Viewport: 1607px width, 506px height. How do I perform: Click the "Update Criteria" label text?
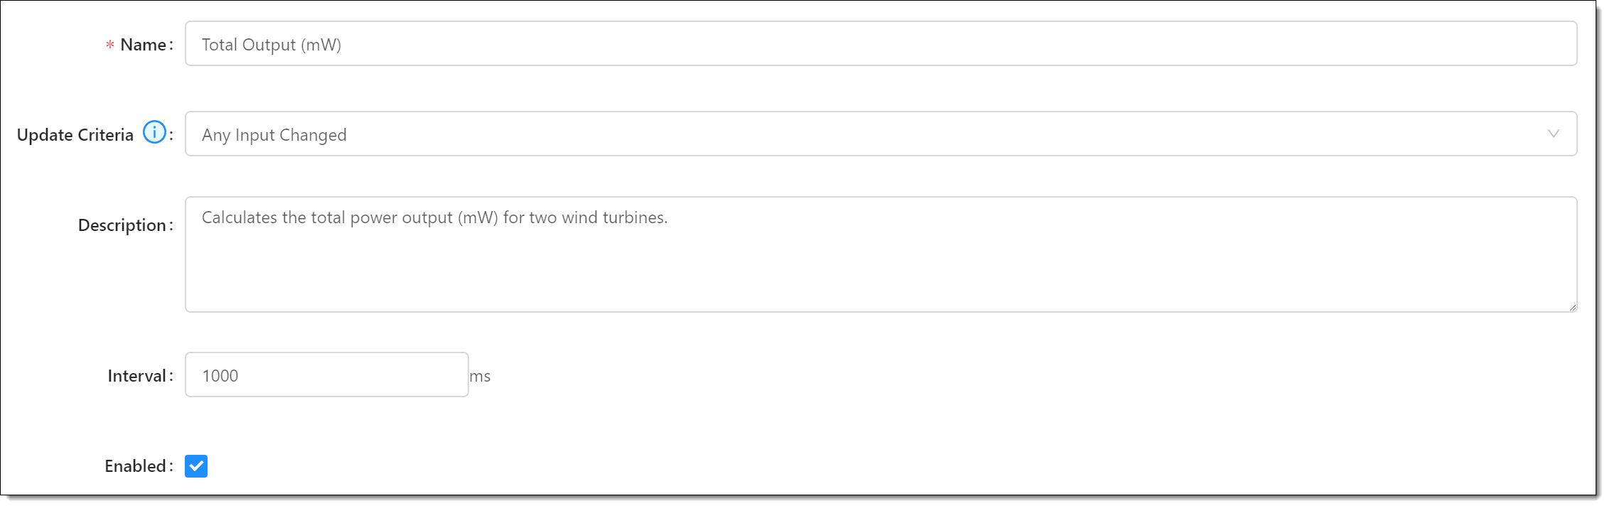coord(75,135)
